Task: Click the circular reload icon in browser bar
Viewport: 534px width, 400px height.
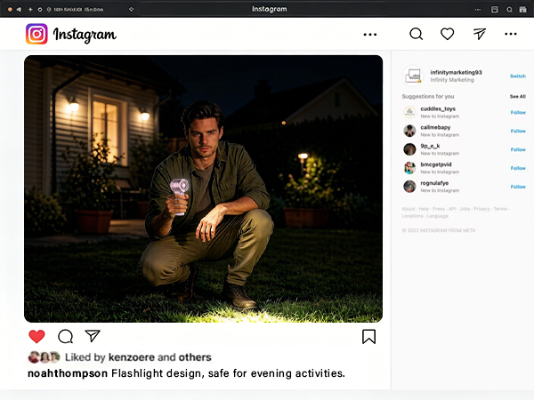Action: 40,10
